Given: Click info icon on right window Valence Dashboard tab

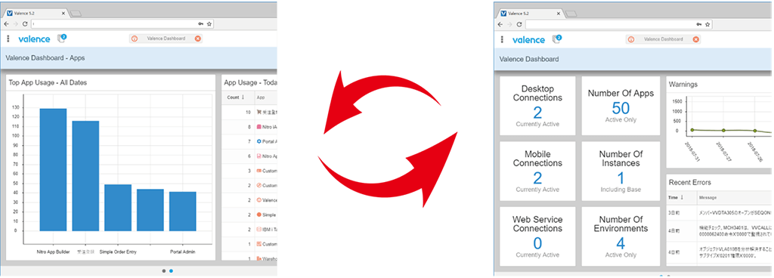Looking at the screenshot, I should [631, 39].
